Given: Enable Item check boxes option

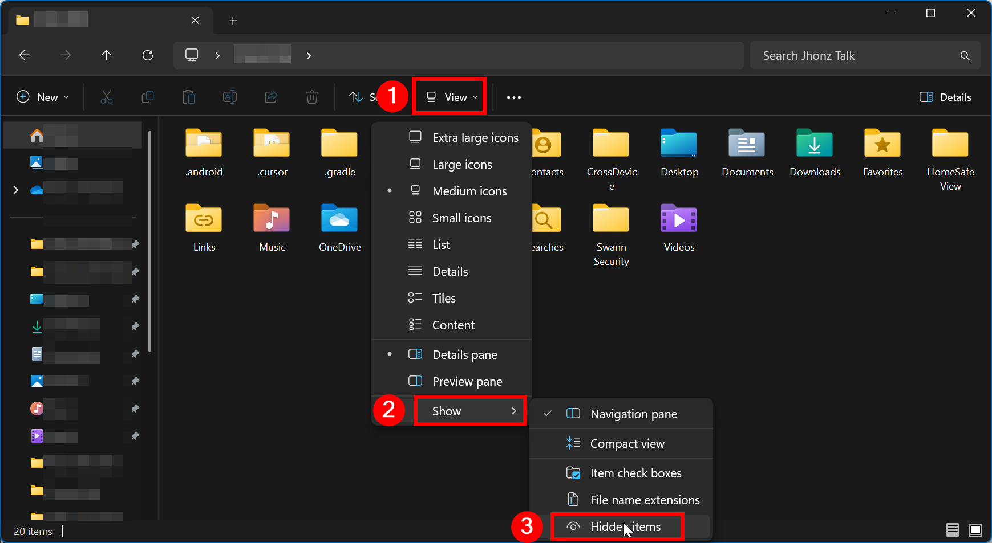Looking at the screenshot, I should (635, 473).
